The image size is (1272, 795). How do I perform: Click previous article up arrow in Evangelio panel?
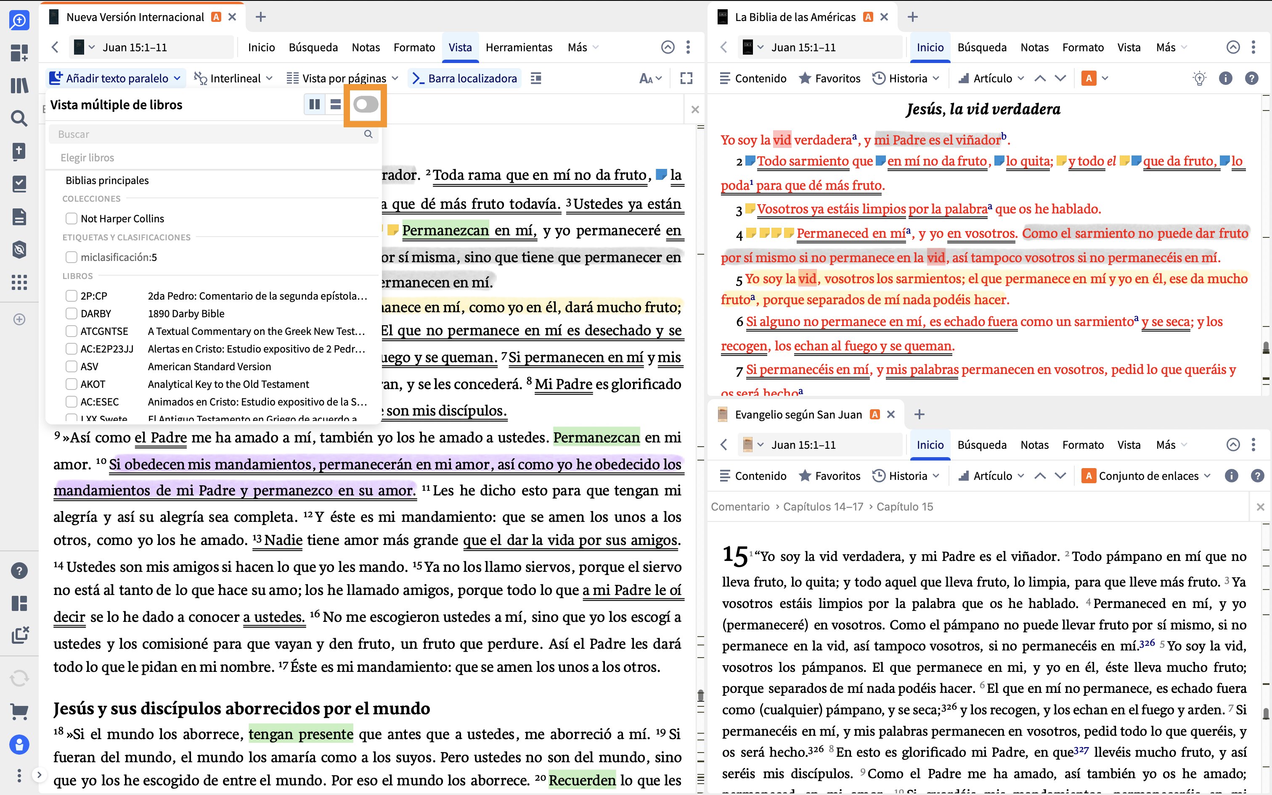[x=1039, y=476]
